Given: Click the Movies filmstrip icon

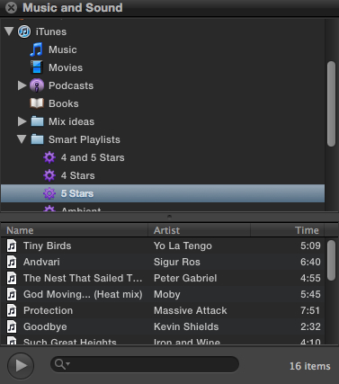Looking at the screenshot, I should tap(37, 67).
